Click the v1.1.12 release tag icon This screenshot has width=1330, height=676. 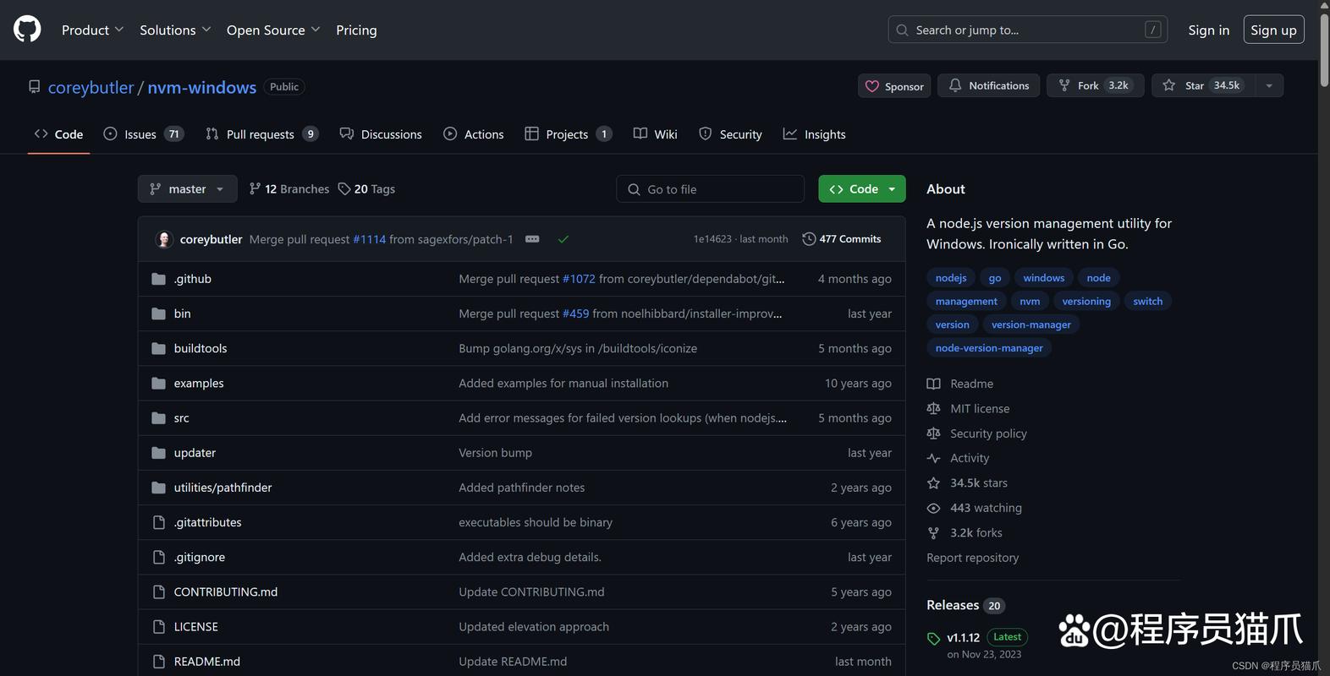pos(933,638)
